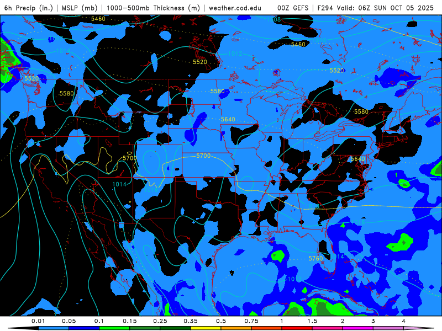Click the red 1–1.5 legend swatch
442x331 pixels.
coord(297,328)
